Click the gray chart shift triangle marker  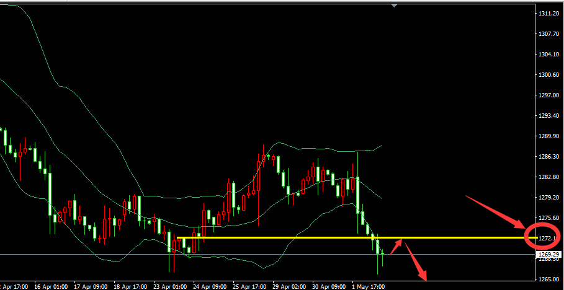pos(394,6)
